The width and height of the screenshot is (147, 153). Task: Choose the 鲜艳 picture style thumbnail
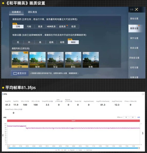tap(38, 60)
